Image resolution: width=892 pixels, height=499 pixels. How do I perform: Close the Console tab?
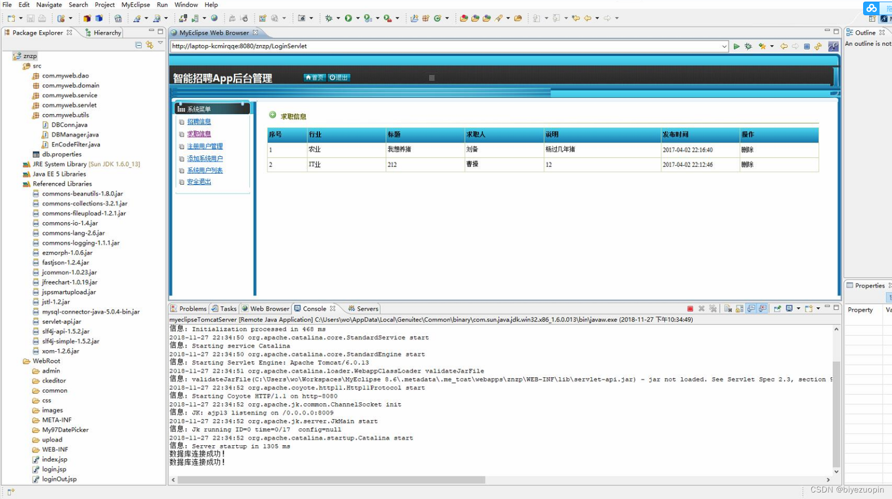click(332, 308)
